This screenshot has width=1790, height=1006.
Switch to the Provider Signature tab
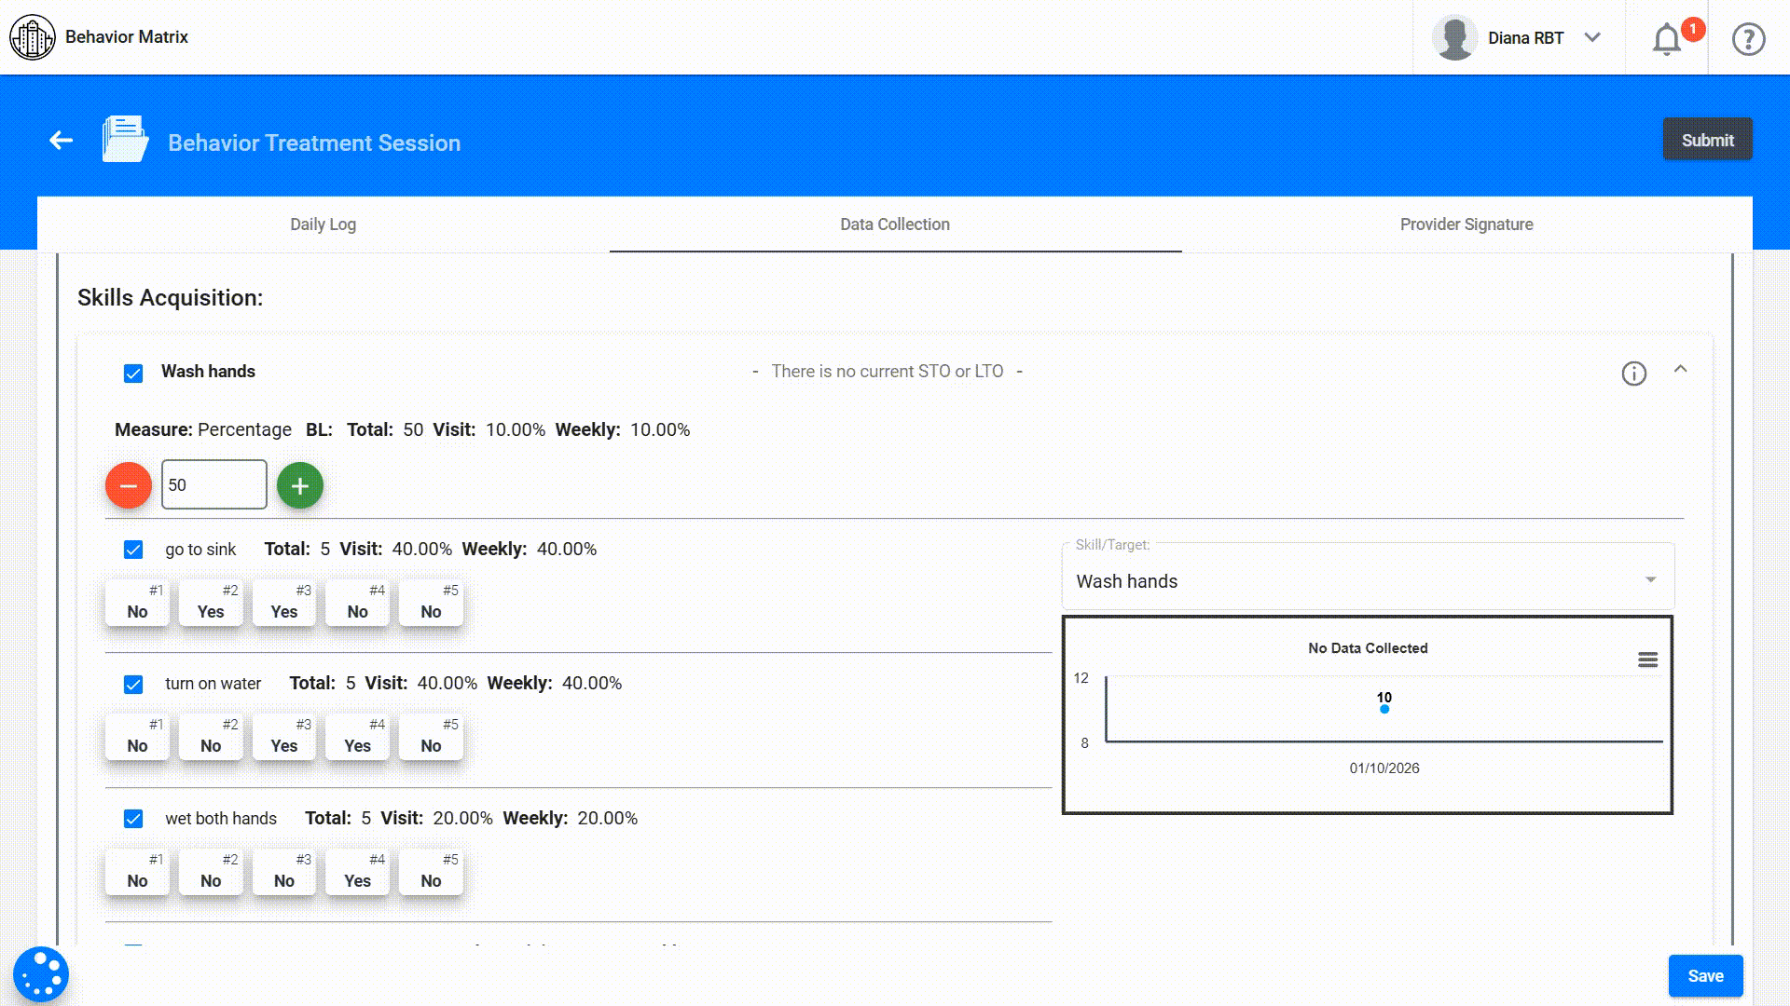[x=1466, y=224]
